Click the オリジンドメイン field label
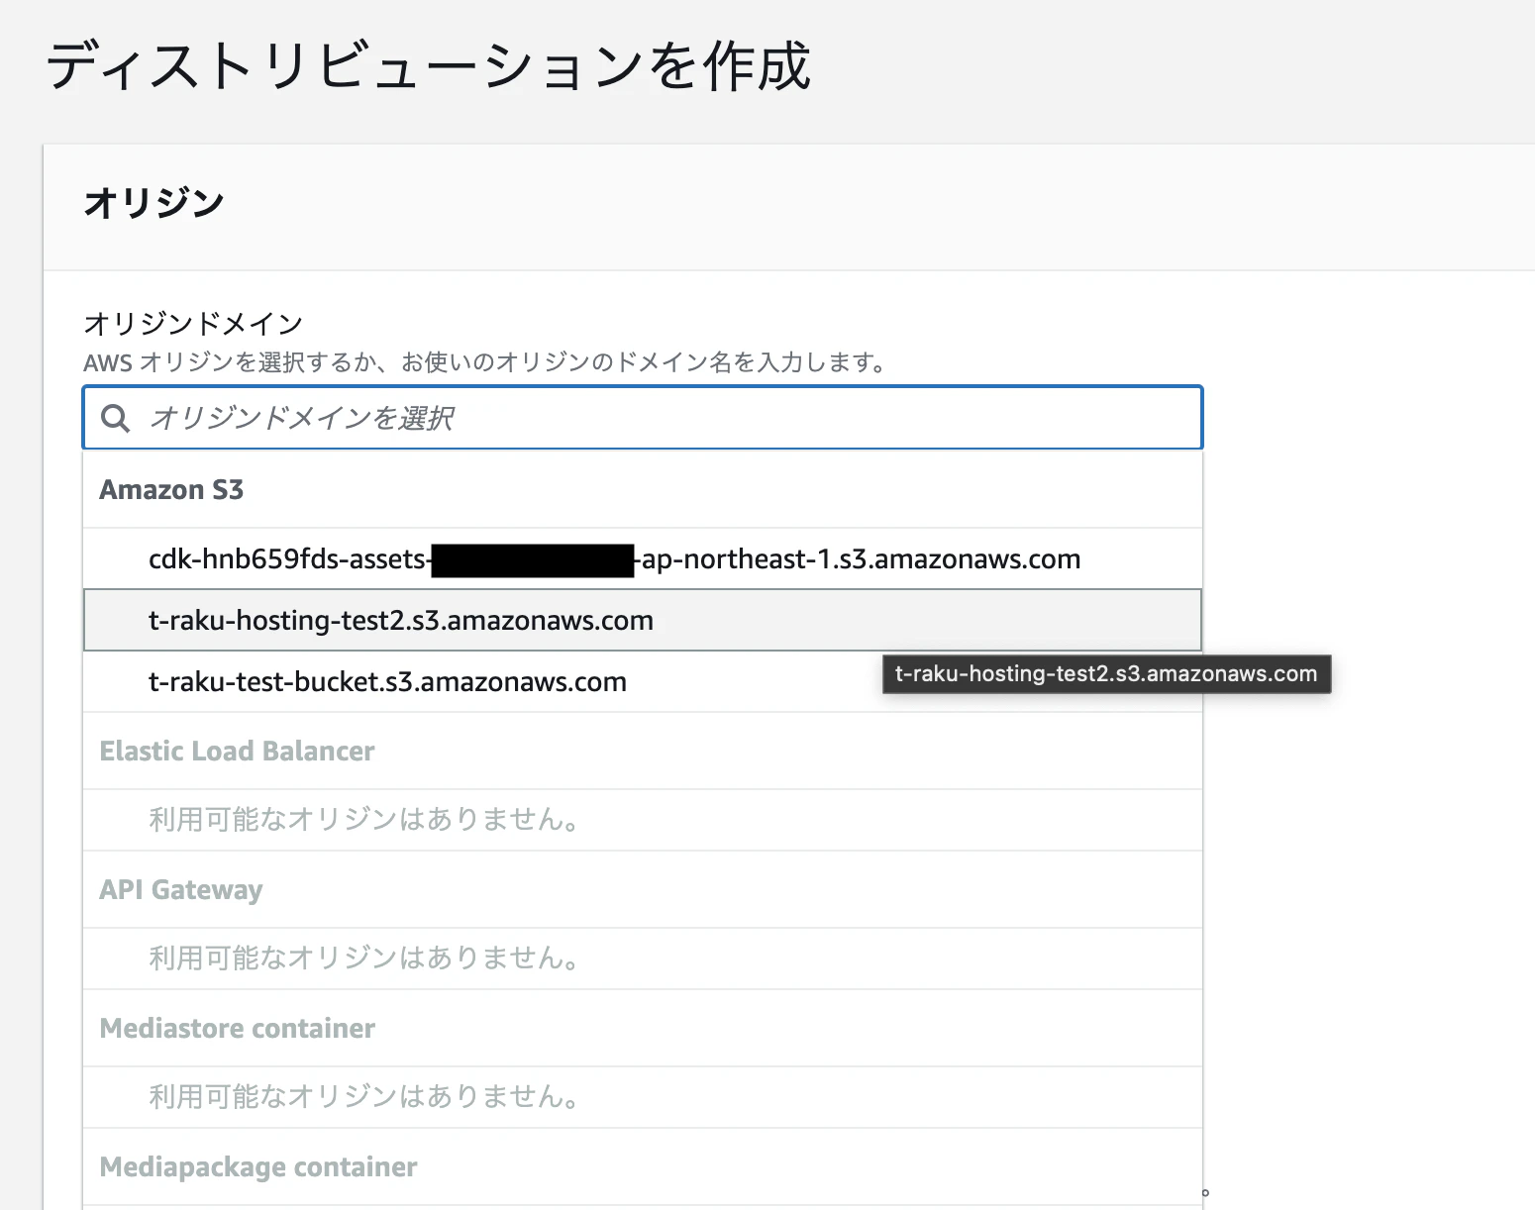This screenshot has height=1210, width=1535. [x=193, y=323]
